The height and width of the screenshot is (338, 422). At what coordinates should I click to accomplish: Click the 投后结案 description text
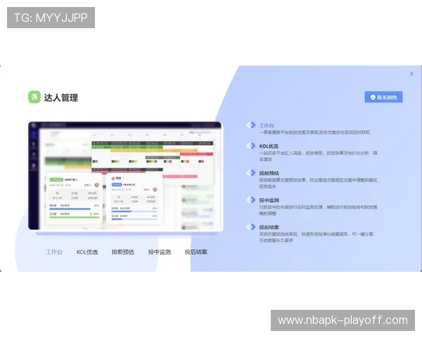point(317,237)
